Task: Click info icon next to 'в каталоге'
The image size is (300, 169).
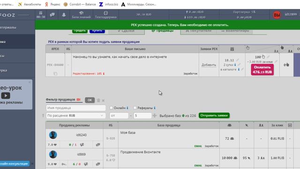Action: [x=239, y=69]
